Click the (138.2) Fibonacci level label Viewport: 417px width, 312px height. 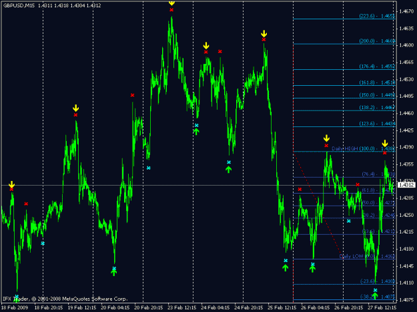(377, 108)
